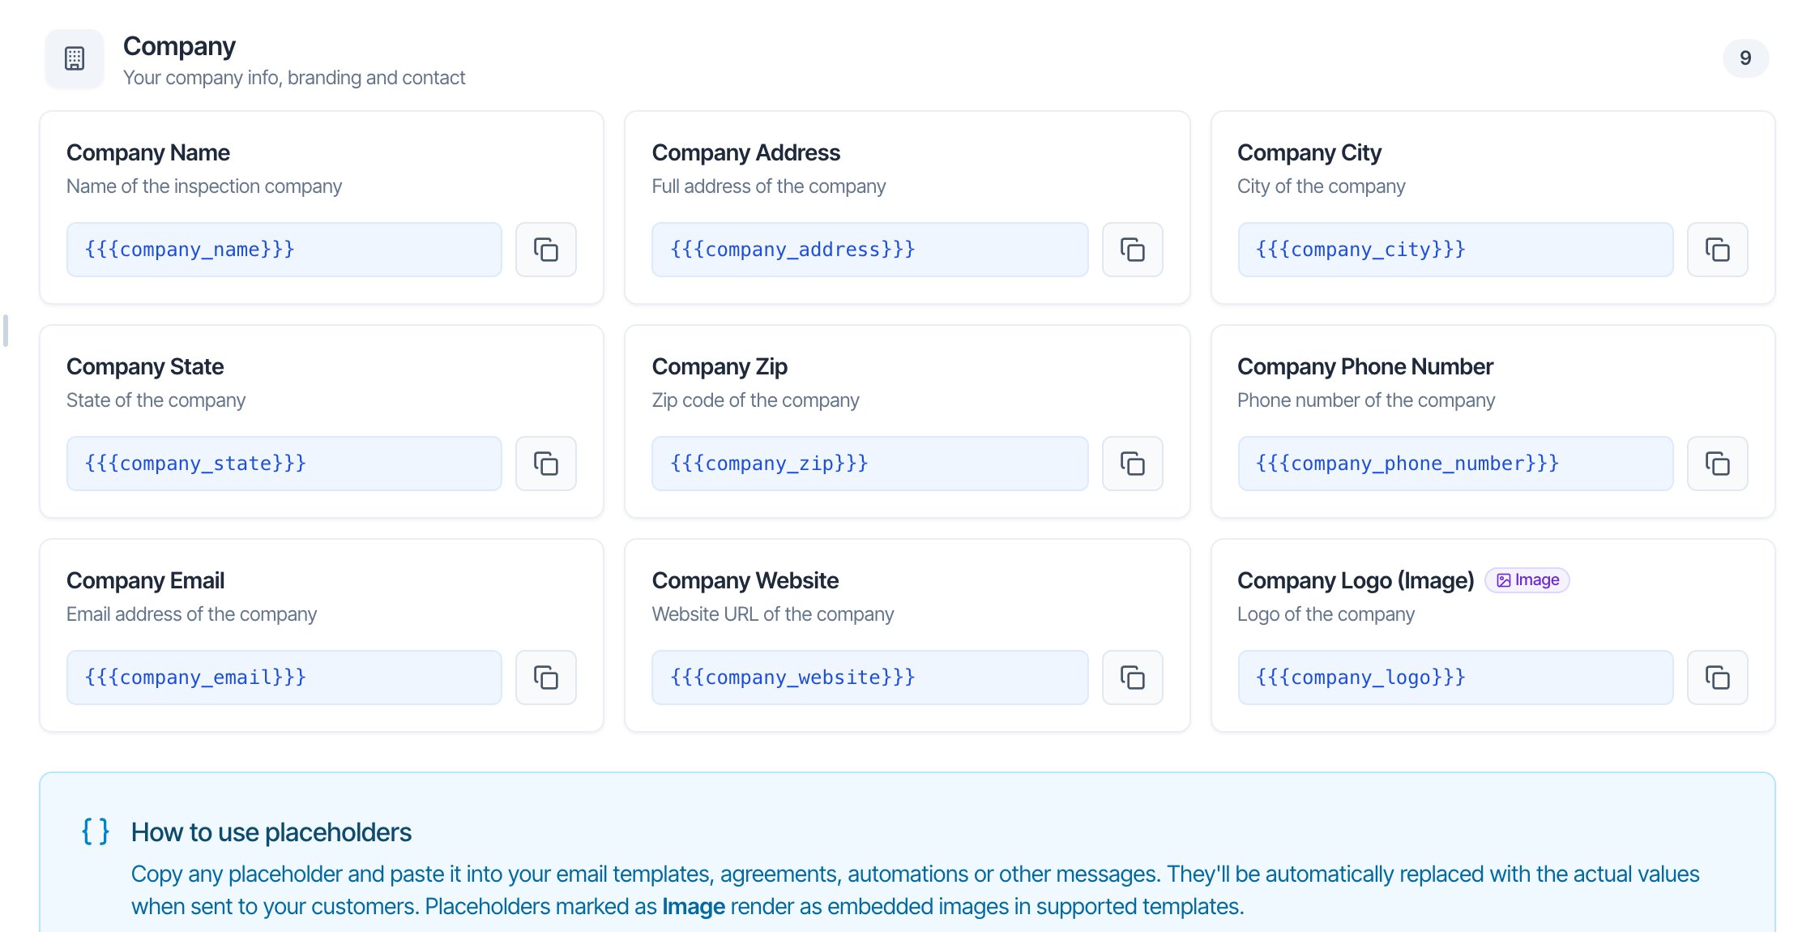Copy the company_state placeholder
1815x932 pixels.
[546, 464]
